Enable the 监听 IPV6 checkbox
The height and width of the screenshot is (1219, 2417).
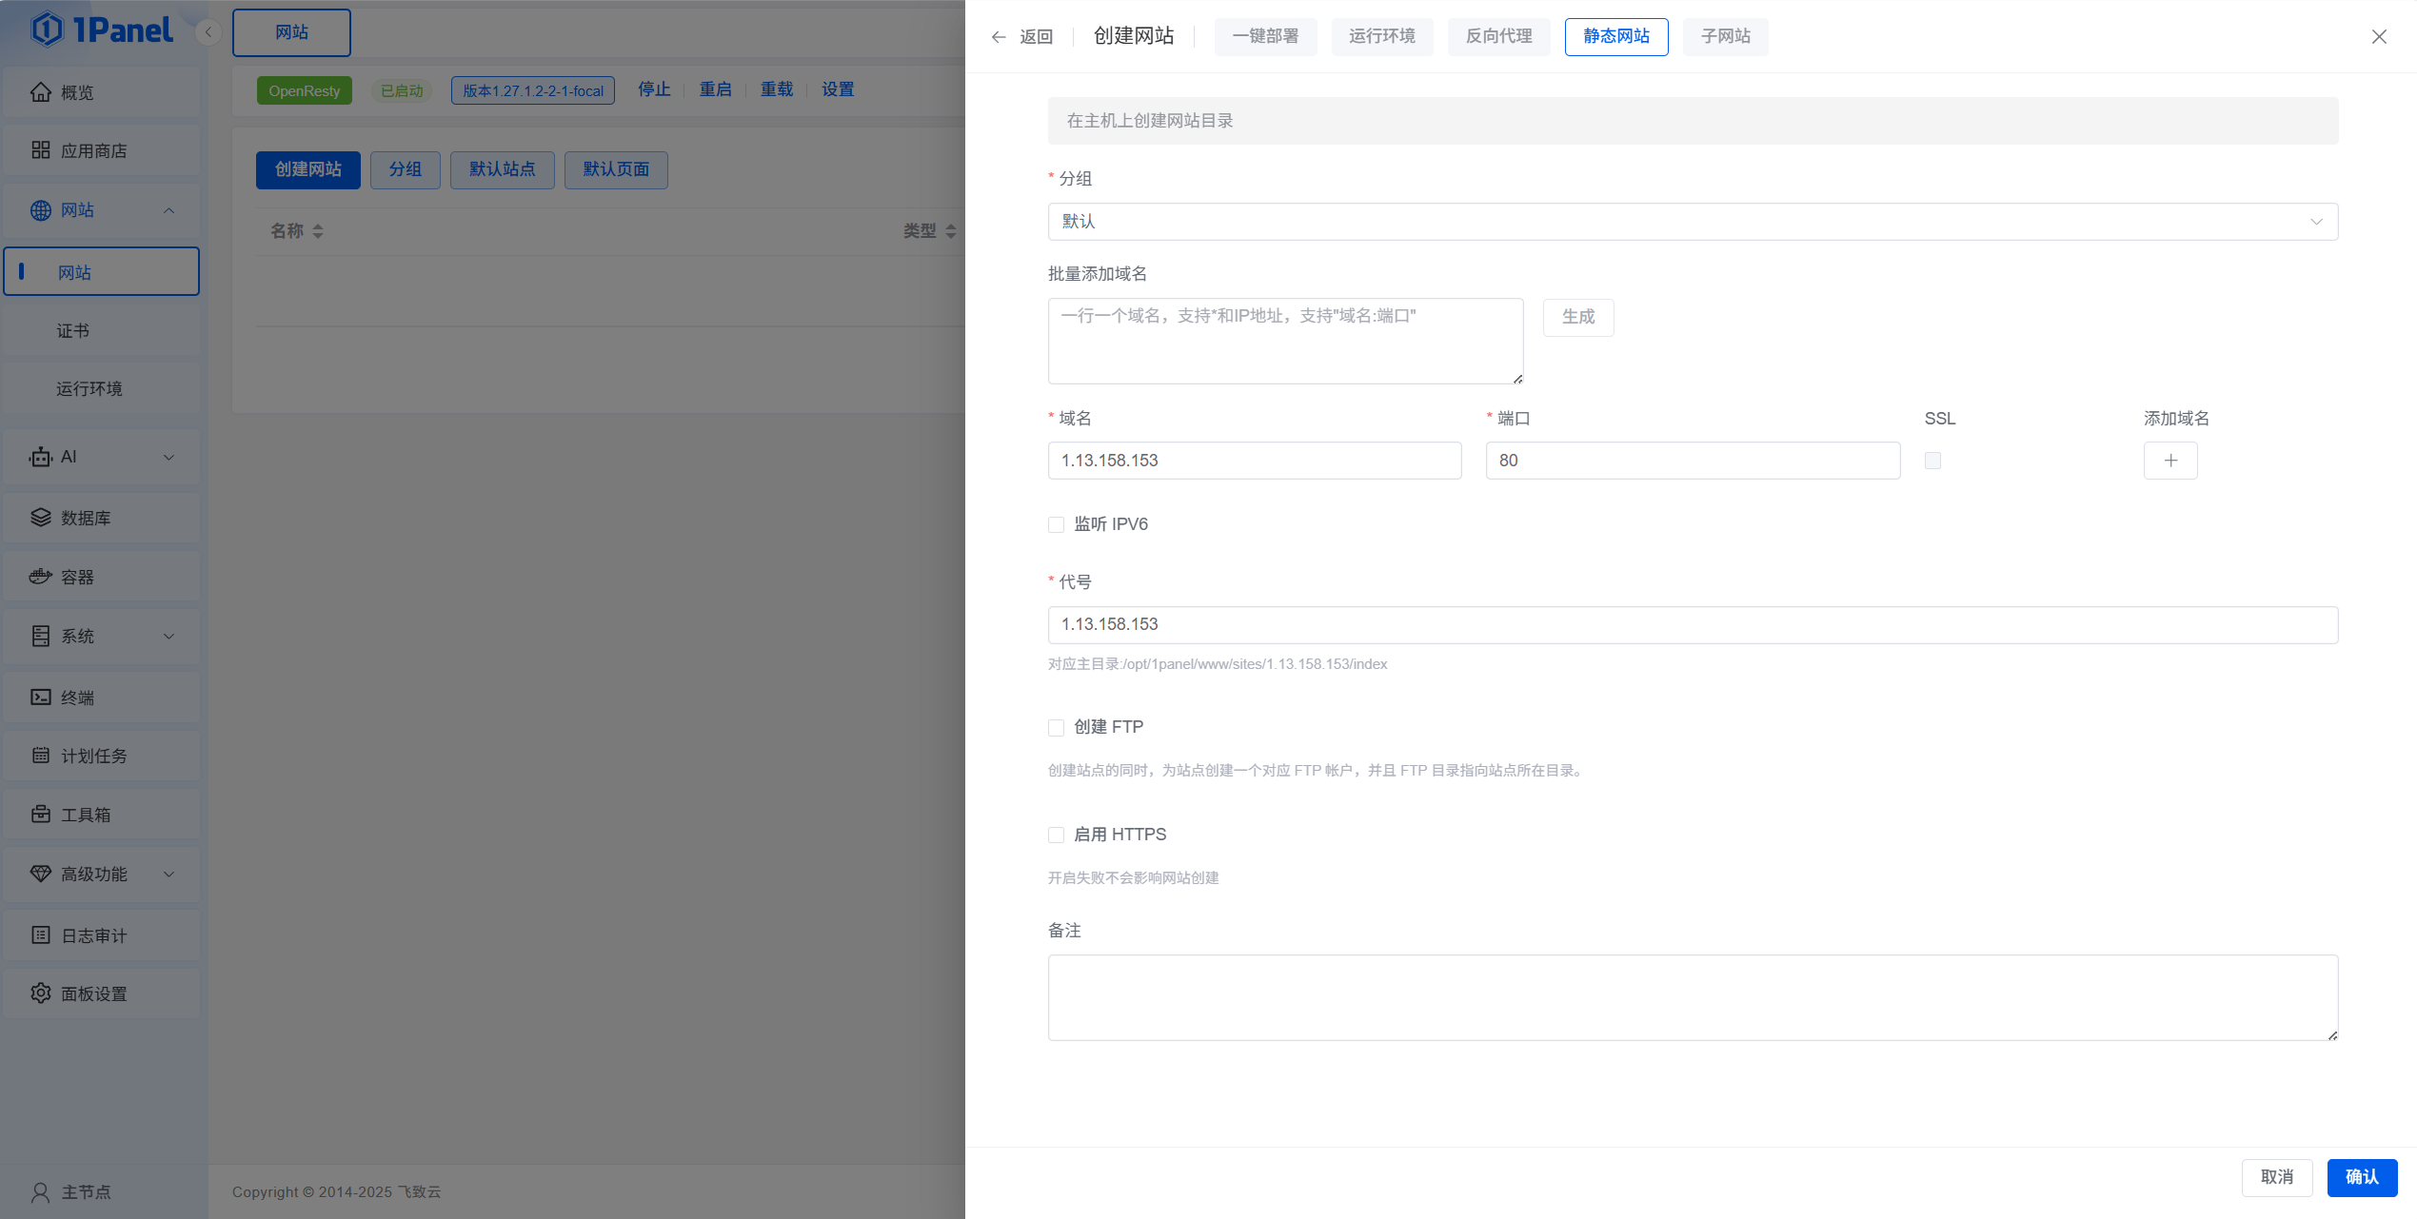pyautogui.click(x=1056, y=524)
